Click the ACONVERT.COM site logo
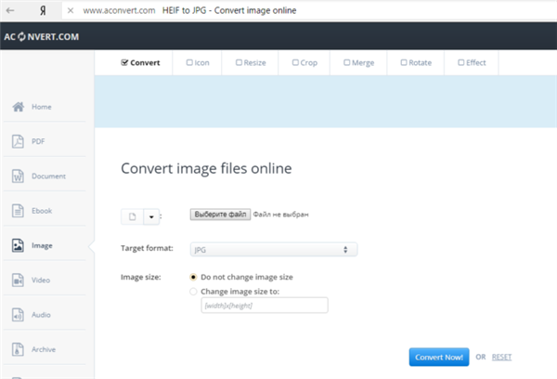Image resolution: width=557 pixels, height=379 pixels. pyautogui.click(x=42, y=36)
